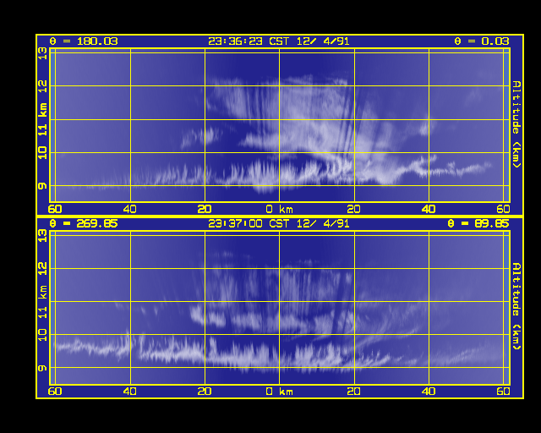Image resolution: width=541 pixels, height=433 pixels.
Task: Click the θ = 269.85 angle label
Action: coord(84,224)
